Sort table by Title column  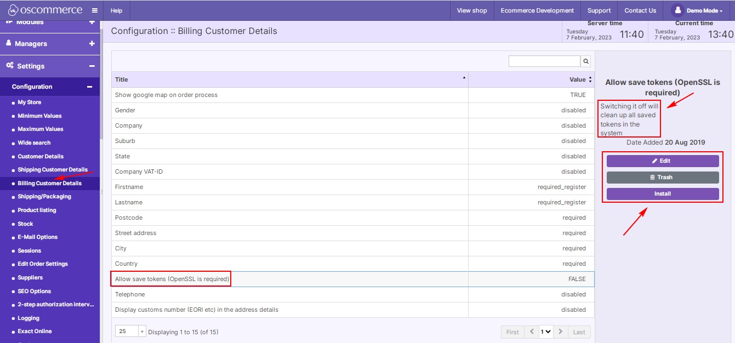tap(290, 79)
